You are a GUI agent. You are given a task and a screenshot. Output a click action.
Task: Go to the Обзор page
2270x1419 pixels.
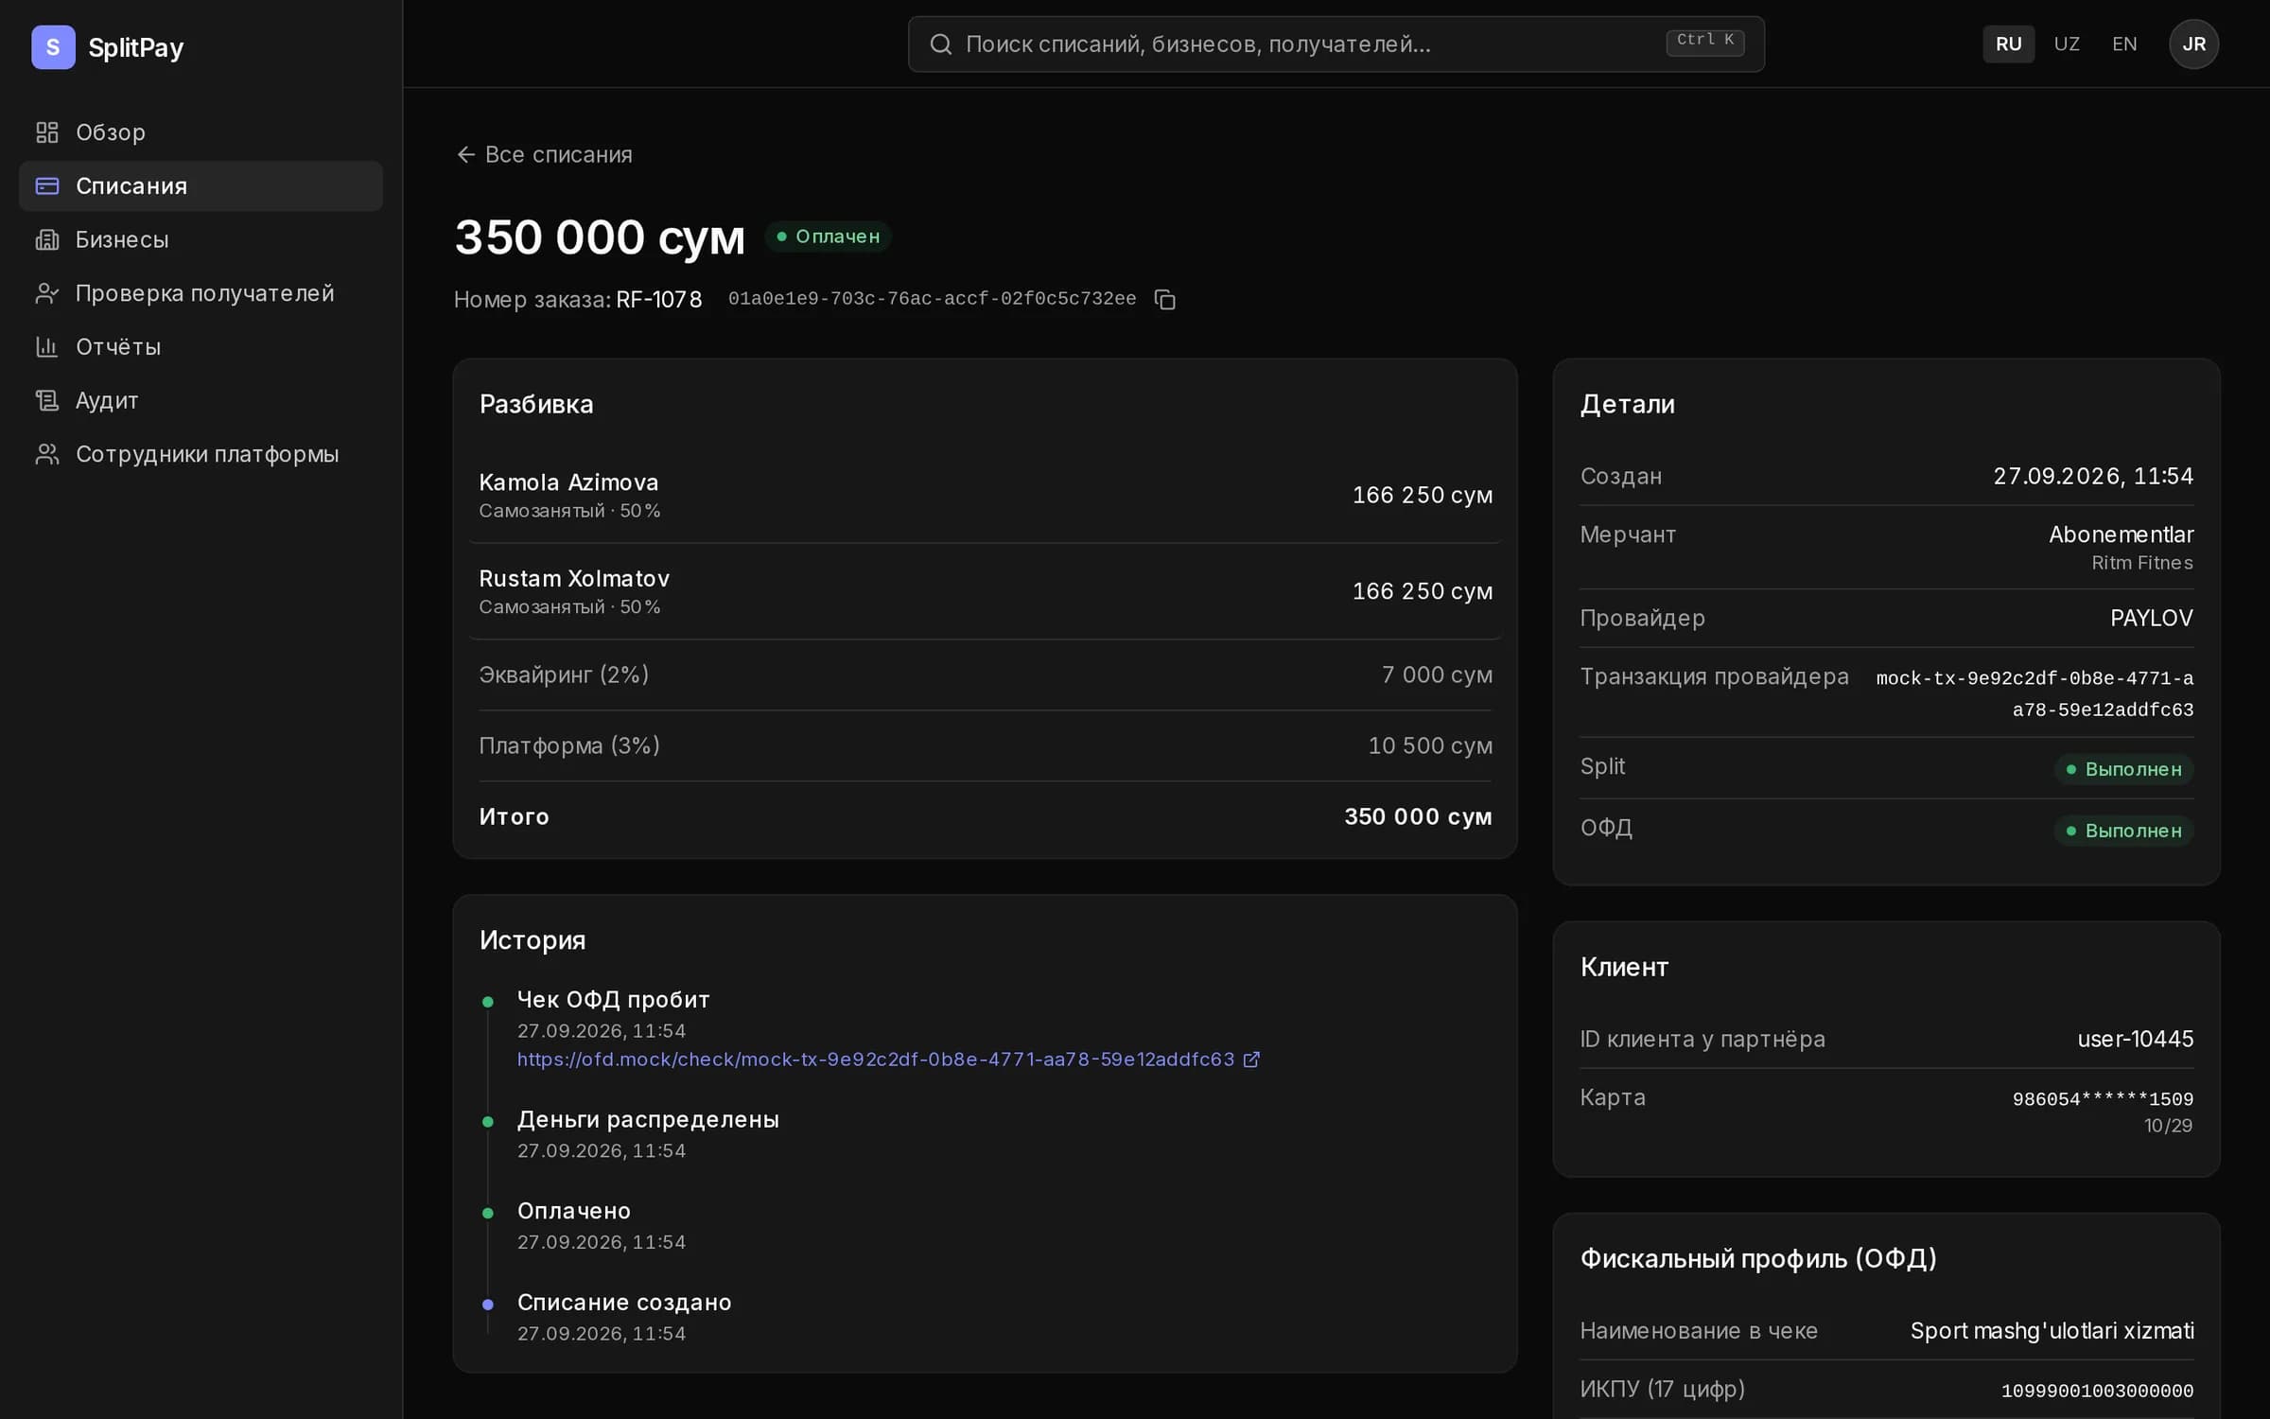click(201, 132)
